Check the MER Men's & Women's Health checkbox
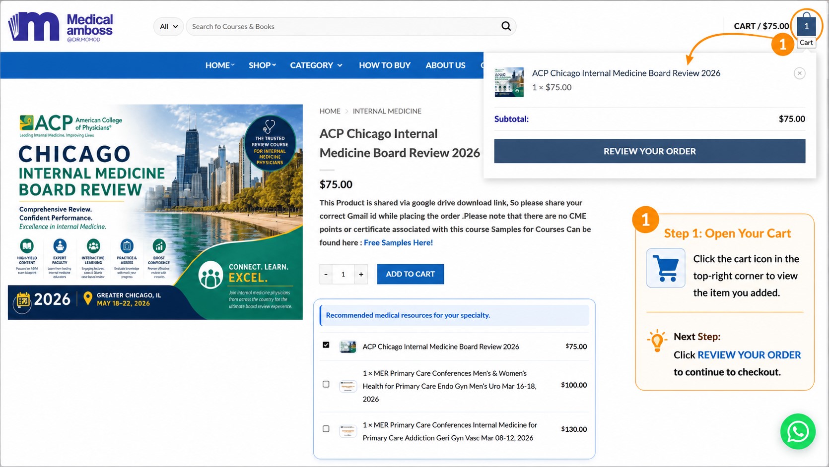The image size is (829, 467). 326,384
